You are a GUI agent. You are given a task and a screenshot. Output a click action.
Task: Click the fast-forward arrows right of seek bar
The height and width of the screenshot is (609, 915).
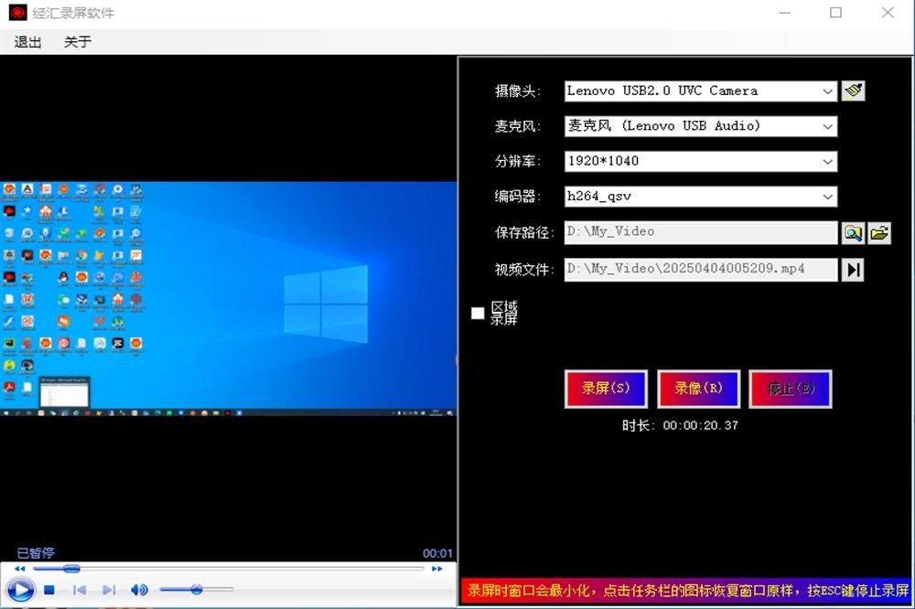pos(437,569)
